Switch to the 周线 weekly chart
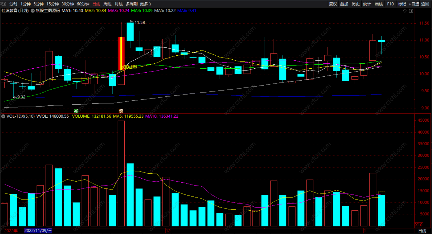This screenshot has height=234, width=432. [x=107, y=4]
